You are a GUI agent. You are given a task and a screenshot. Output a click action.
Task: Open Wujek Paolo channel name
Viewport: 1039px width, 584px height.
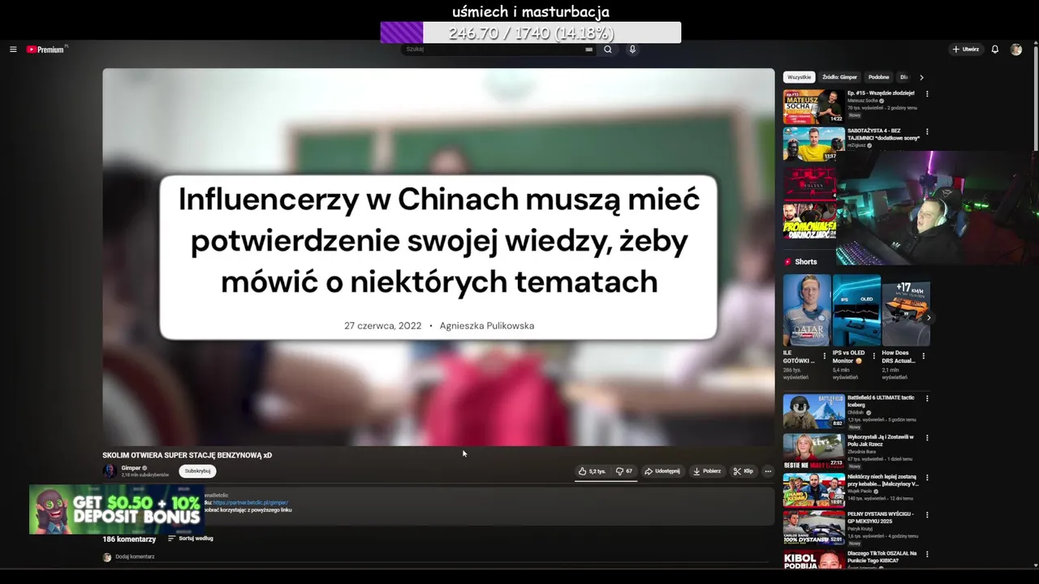coord(861,491)
